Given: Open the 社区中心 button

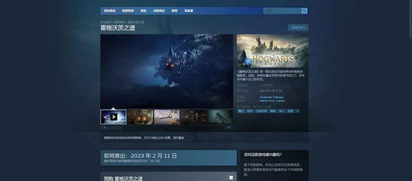Looking at the screenshot, I should pos(298,27).
